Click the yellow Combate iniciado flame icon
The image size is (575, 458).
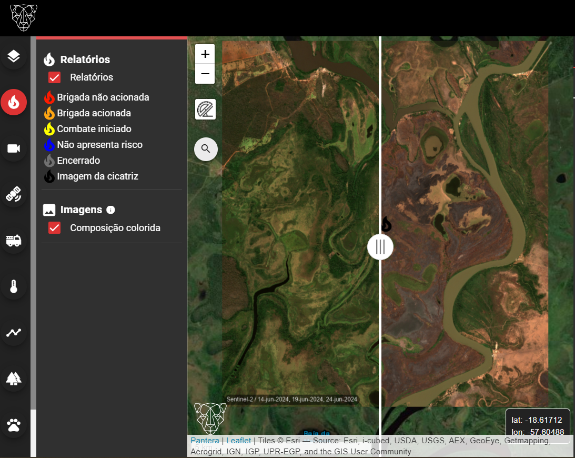click(x=49, y=129)
